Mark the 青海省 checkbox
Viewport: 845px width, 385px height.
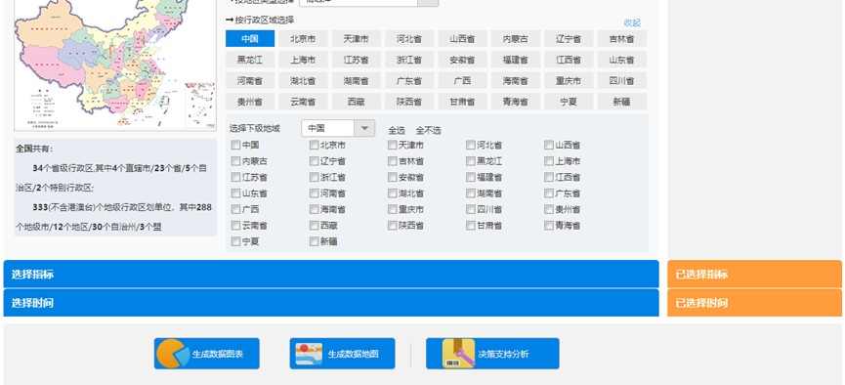tap(549, 226)
